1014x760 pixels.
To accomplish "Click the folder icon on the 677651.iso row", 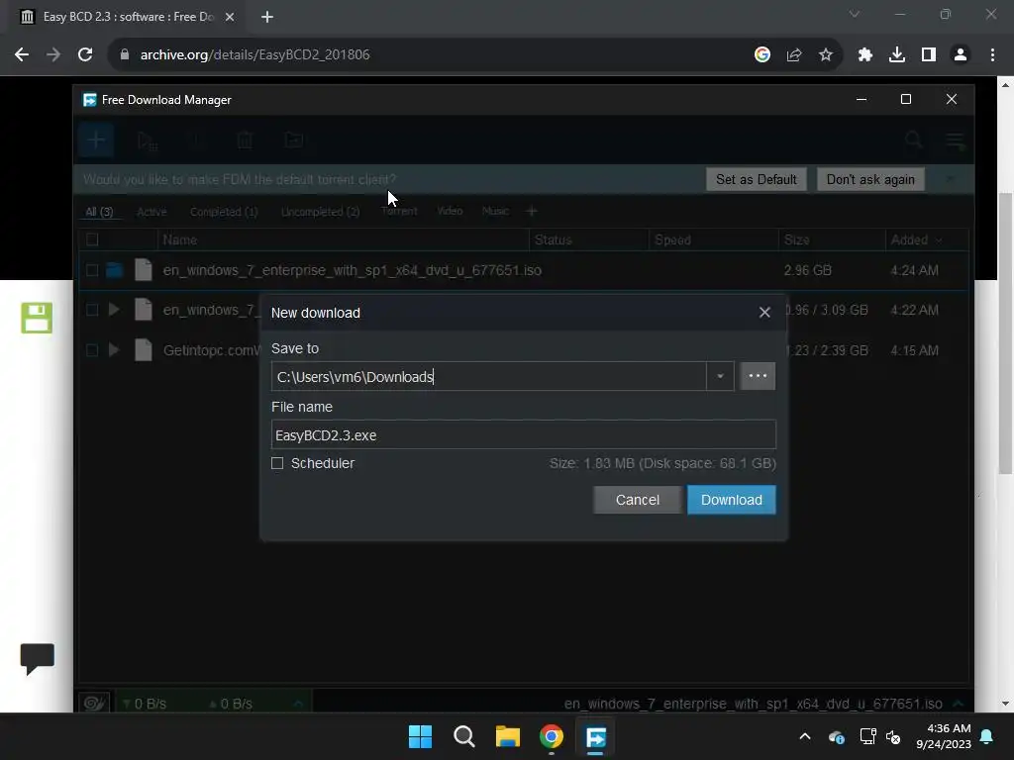I will (x=115, y=270).
